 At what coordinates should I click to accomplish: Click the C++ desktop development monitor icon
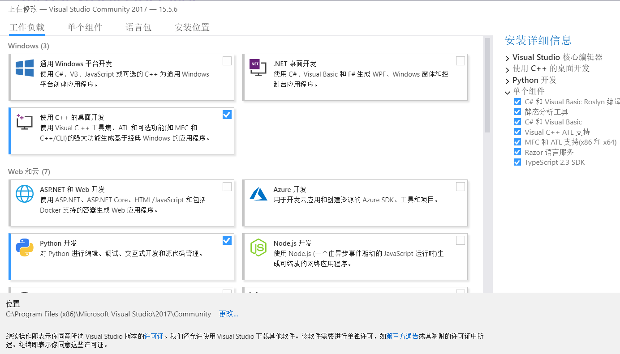click(x=25, y=122)
